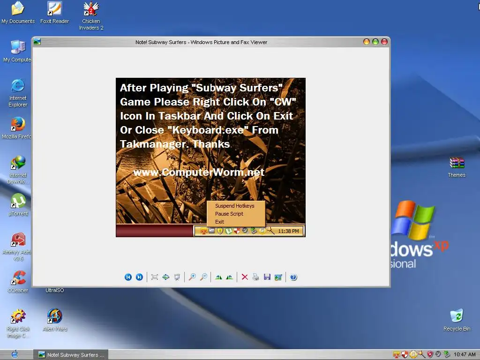The height and width of the screenshot is (360, 480).
Task: Click the red-white checkered shield tray icon
Action: click(405, 355)
